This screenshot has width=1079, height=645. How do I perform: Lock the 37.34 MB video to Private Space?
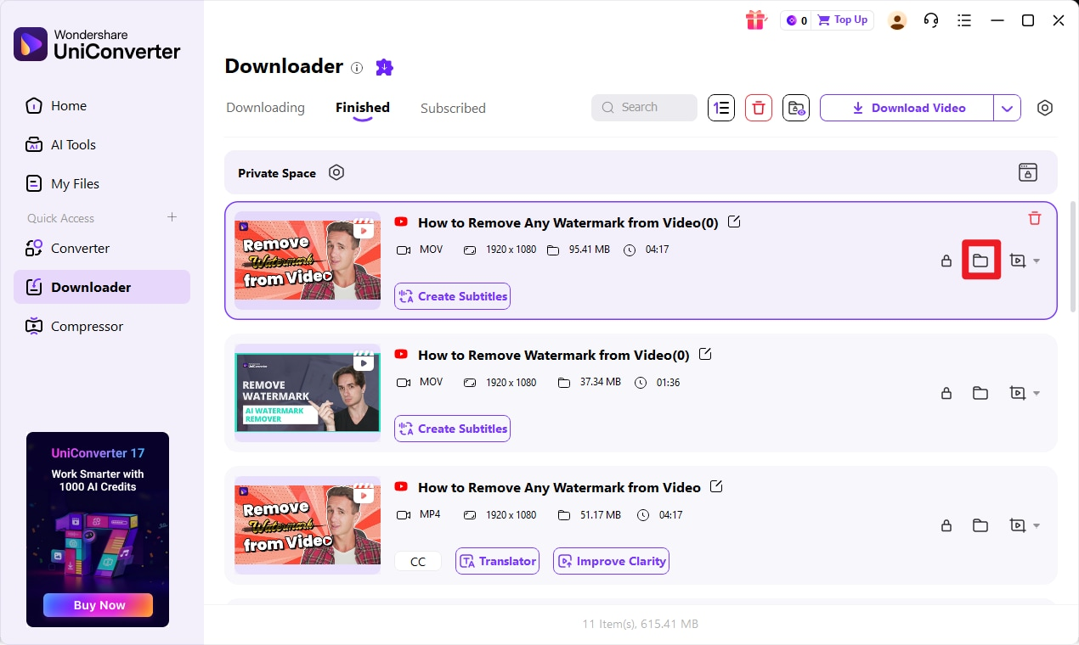(946, 393)
